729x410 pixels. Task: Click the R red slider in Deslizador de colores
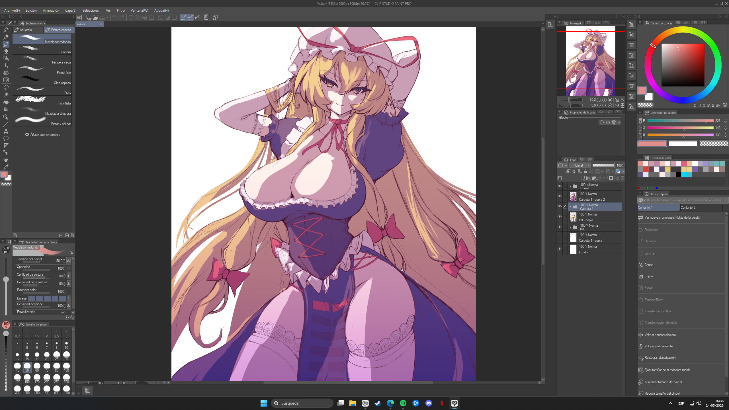(680, 121)
